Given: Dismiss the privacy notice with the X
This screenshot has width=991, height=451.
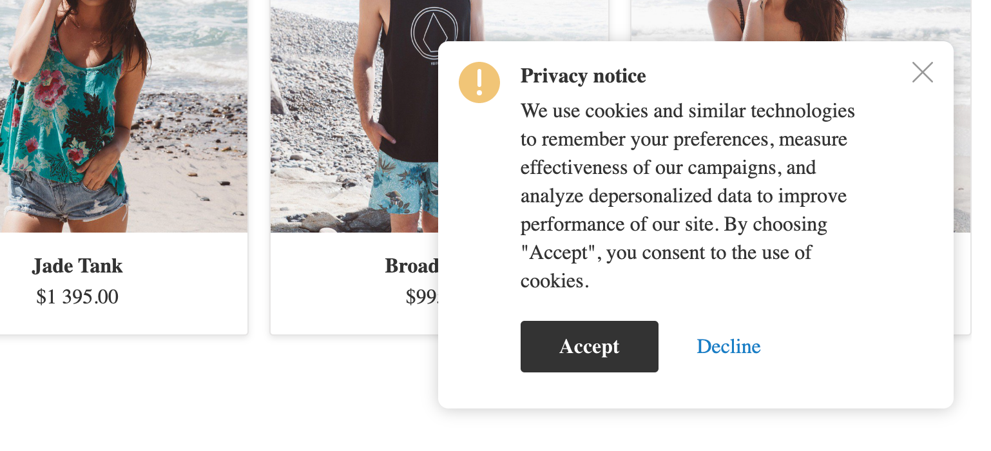Looking at the screenshot, I should pyautogui.click(x=922, y=72).
